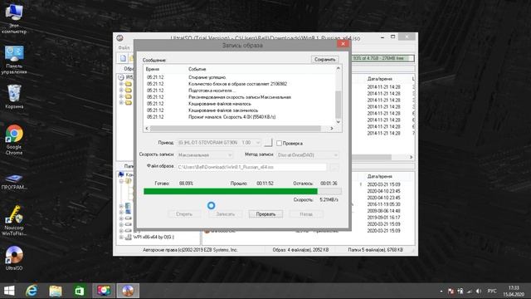The image size is (531, 299).
Task: Click the Файл образа path field
Action: point(252,167)
